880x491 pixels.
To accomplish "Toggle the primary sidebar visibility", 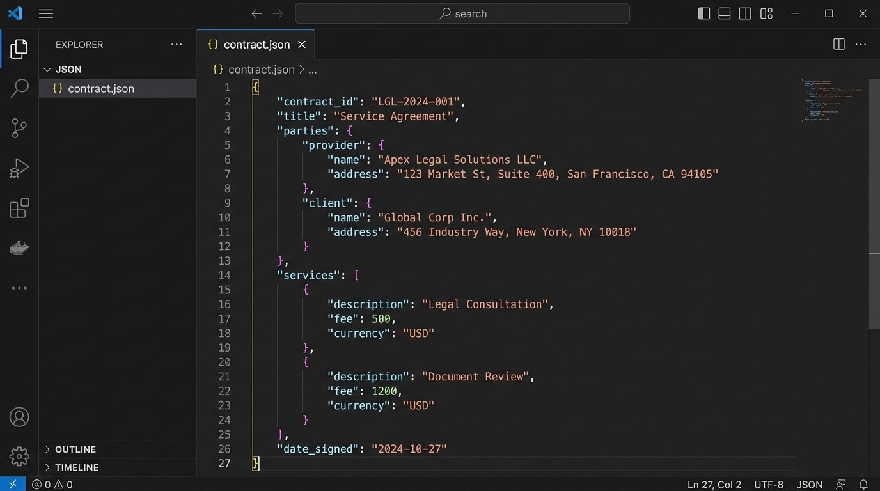I will (x=703, y=13).
